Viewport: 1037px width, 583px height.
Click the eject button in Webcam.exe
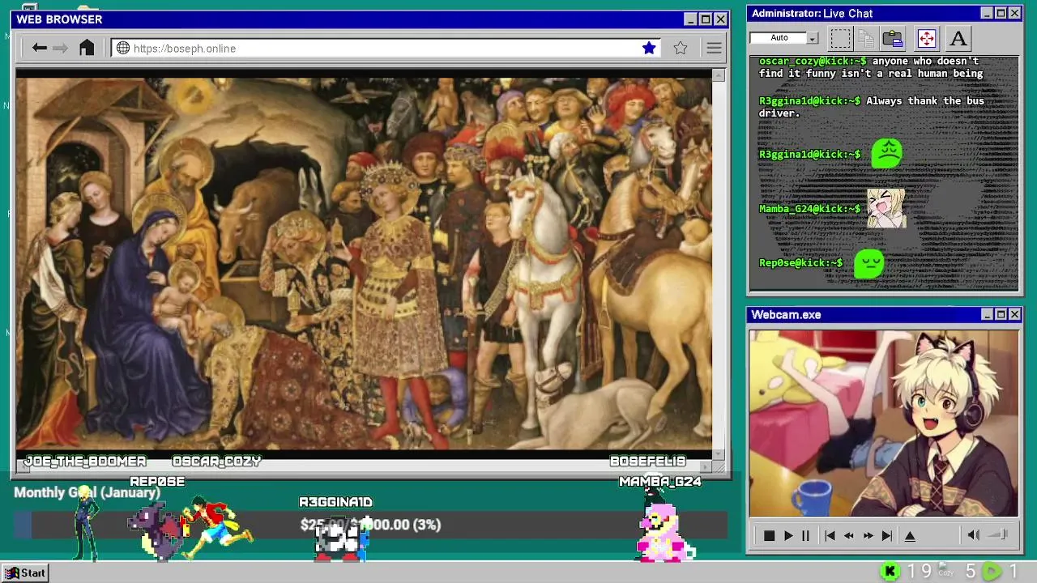pyautogui.click(x=910, y=535)
